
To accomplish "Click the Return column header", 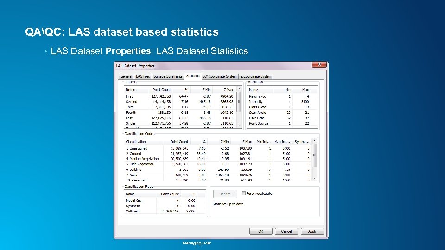I will tap(136, 90).
